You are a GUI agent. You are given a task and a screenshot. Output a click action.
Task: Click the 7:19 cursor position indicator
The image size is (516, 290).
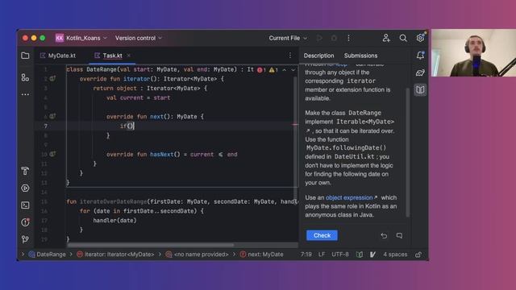(x=306, y=255)
